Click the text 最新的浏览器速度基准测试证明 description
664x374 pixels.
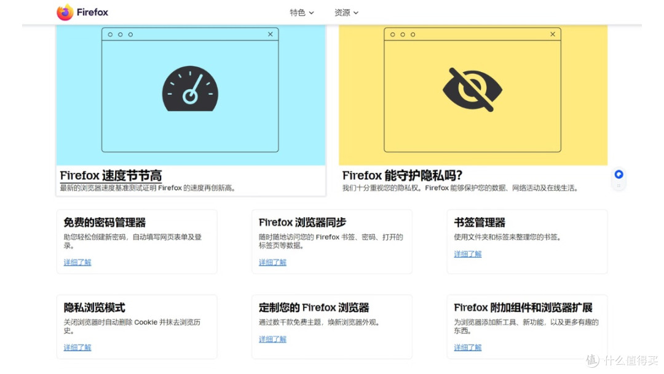click(x=148, y=188)
